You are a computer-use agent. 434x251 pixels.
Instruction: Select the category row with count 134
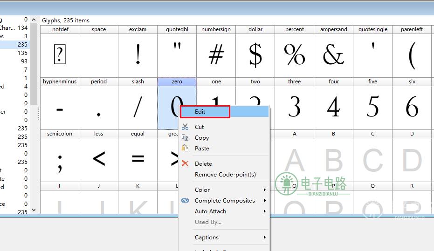tap(14, 27)
